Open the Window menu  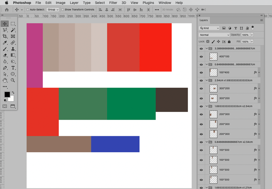165,3
